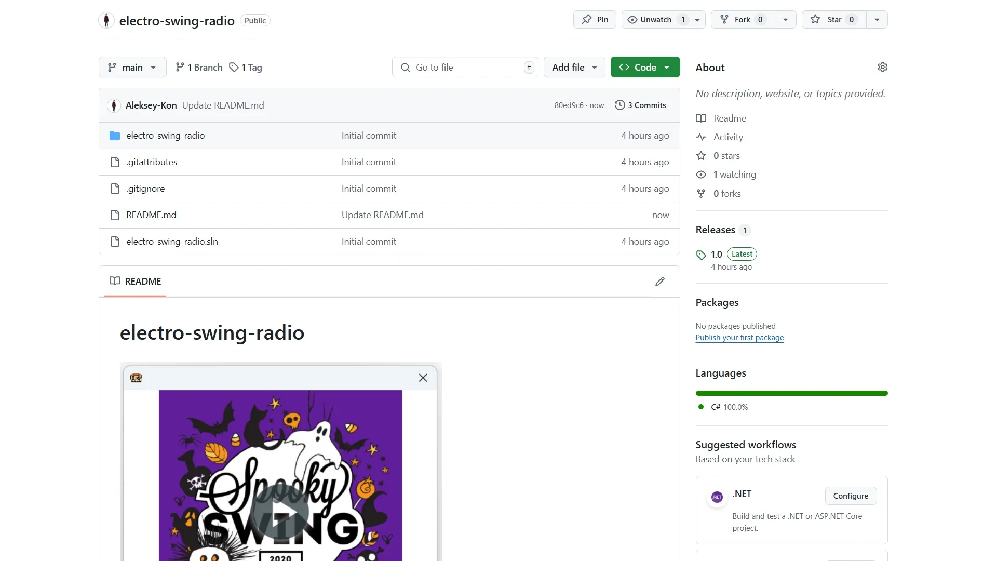Open the Add file dropdown
The image size is (997, 561).
[574, 67]
